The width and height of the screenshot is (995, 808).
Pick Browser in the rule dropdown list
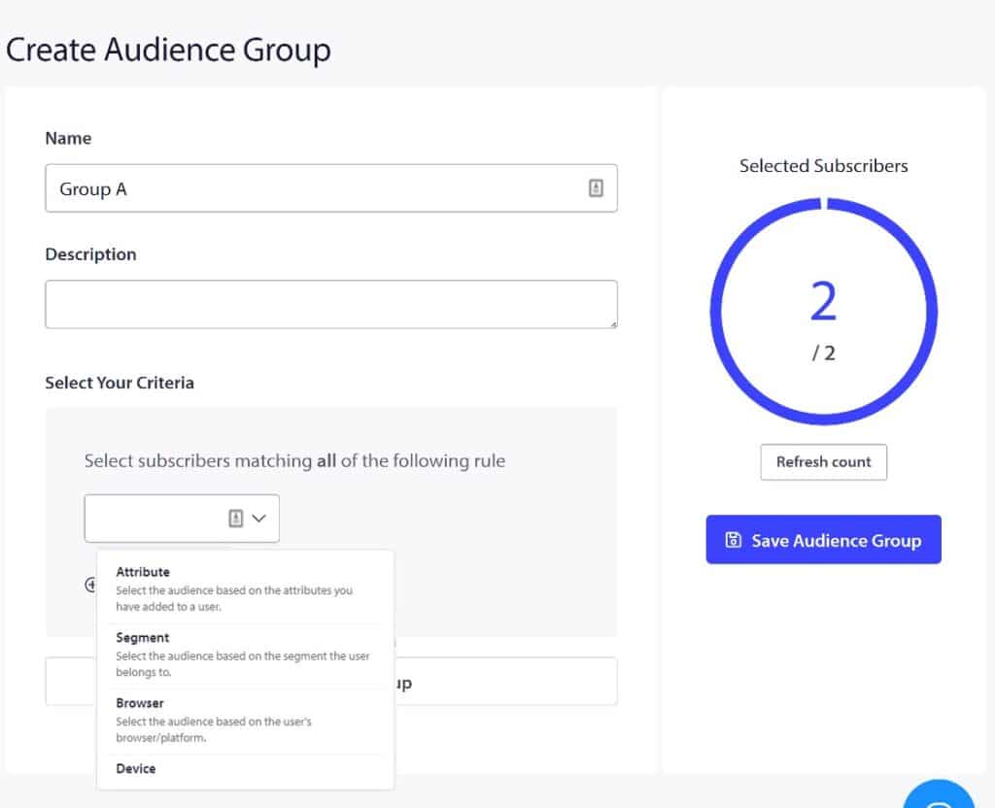click(x=140, y=703)
